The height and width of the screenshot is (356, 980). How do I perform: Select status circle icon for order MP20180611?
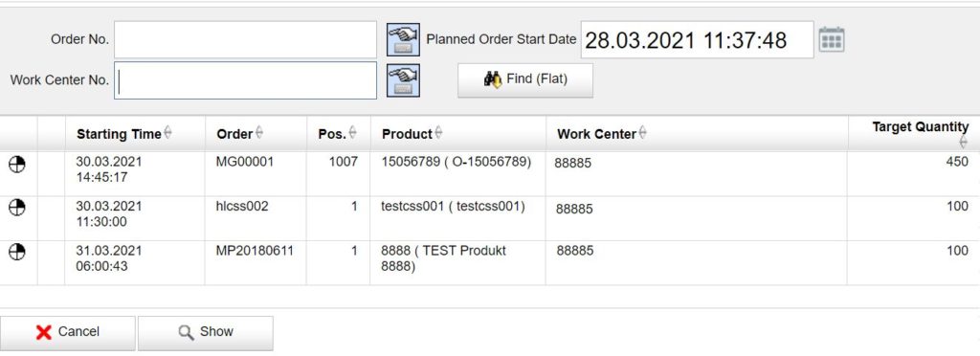coord(17,252)
